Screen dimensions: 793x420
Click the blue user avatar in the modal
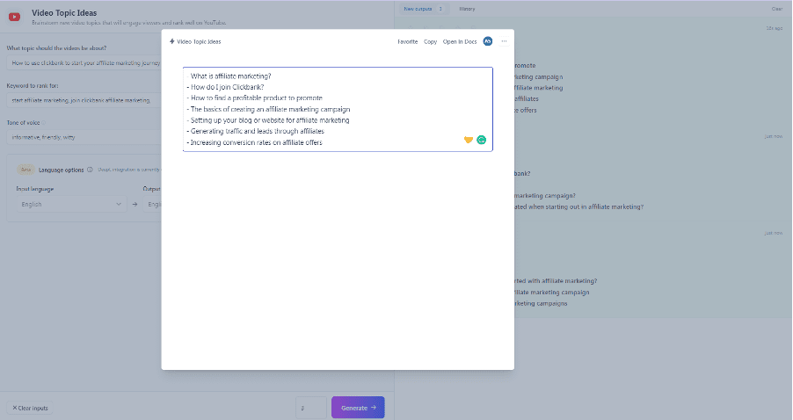(488, 41)
